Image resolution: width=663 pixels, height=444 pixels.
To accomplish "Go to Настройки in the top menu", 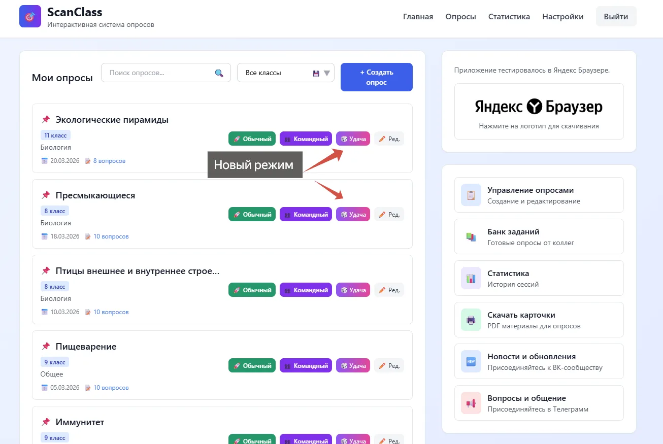I will (x=562, y=17).
